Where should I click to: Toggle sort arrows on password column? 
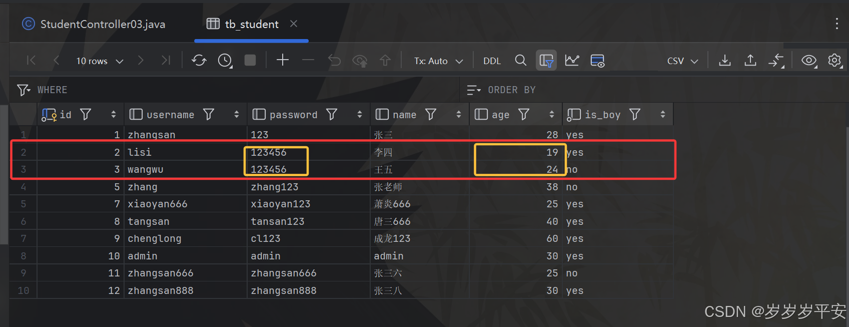tap(360, 115)
